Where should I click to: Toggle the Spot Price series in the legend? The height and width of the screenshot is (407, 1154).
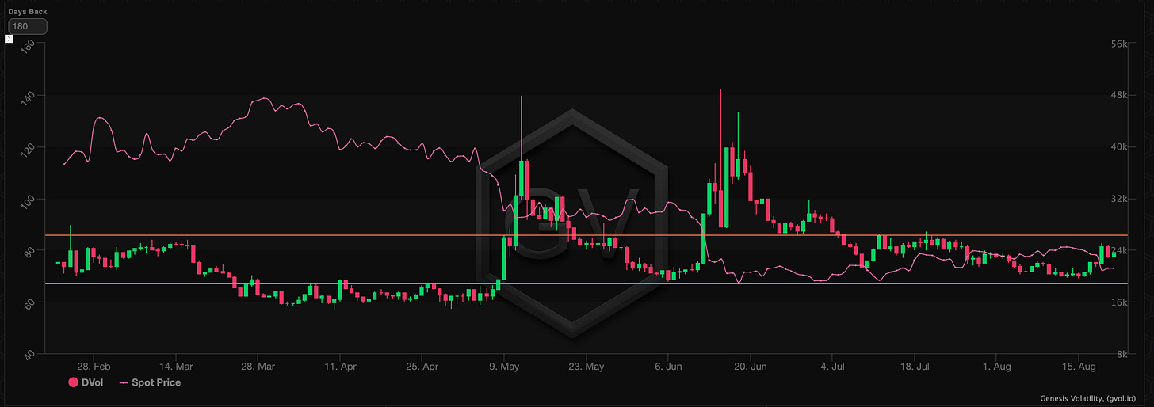click(x=150, y=382)
